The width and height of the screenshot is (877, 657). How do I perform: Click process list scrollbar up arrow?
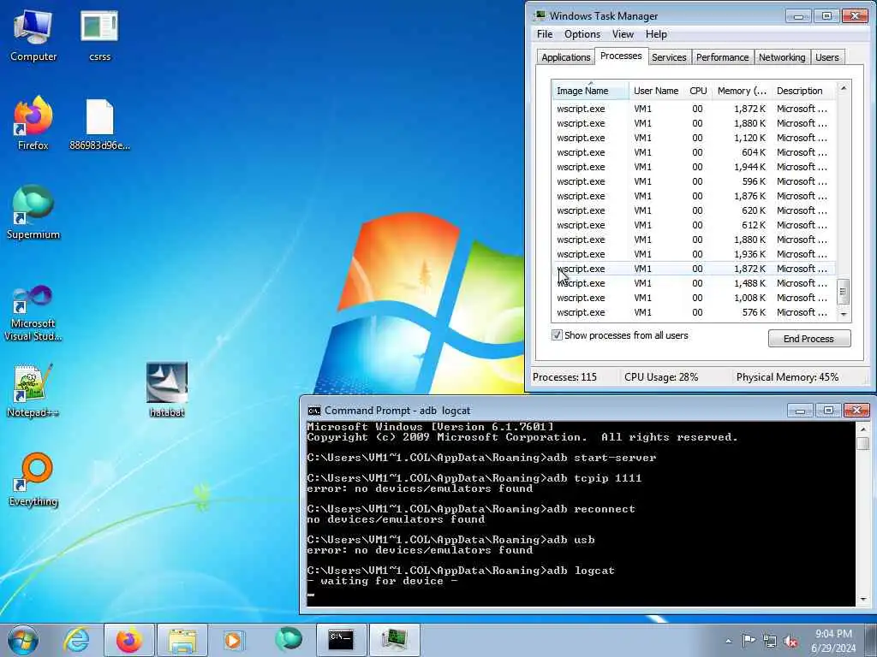[x=844, y=88]
